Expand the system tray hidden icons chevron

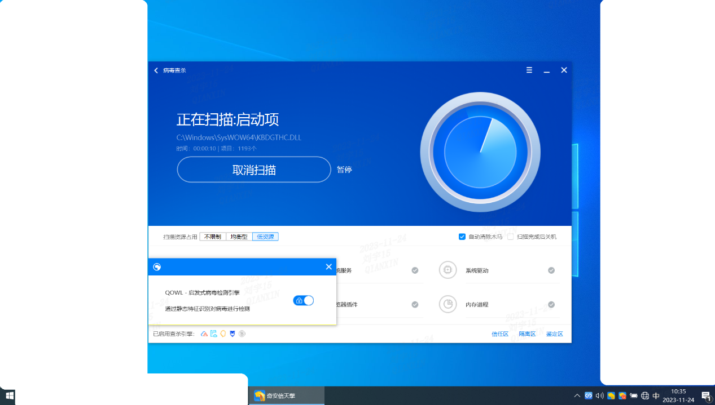pos(577,395)
